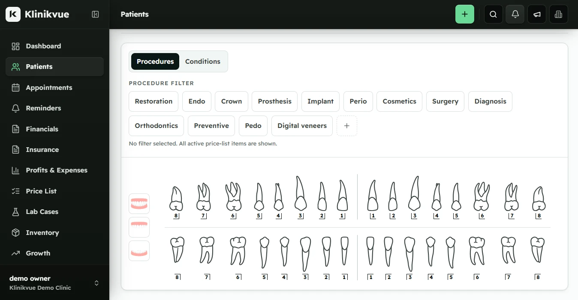Toggle the Restoration procedure filter
This screenshot has height=300, width=578.
click(154, 101)
